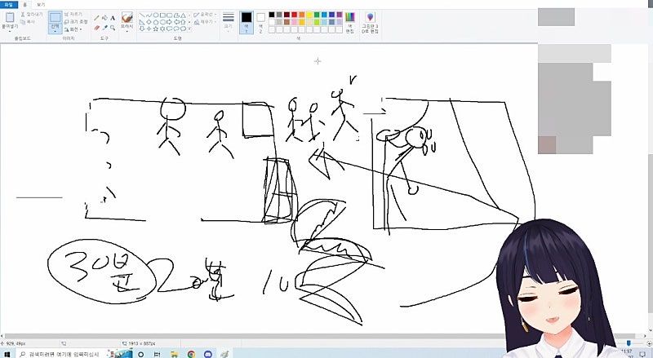The width and height of the screenshot is (653, 358).
Task: Choose the Six-point star shape
Action: 162,29
